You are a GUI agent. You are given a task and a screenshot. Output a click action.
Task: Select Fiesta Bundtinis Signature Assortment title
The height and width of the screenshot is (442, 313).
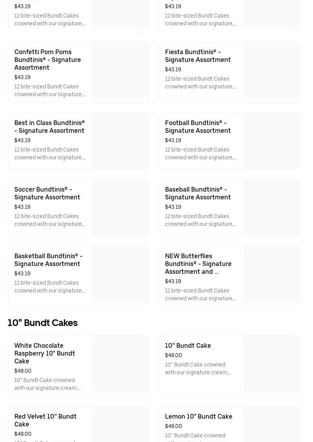197,56
